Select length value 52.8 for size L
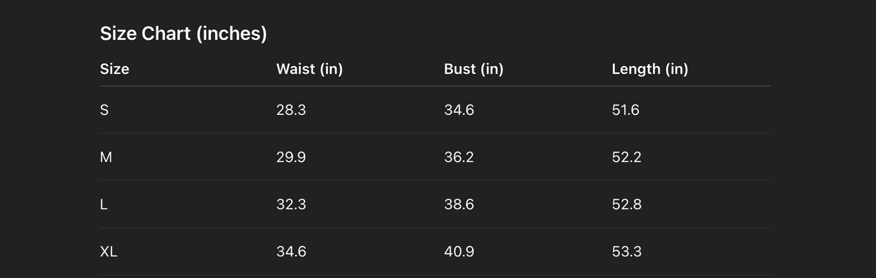 pos(626,205)
